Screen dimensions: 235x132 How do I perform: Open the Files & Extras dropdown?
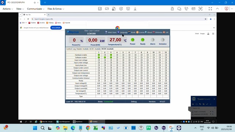coord(56,9)
